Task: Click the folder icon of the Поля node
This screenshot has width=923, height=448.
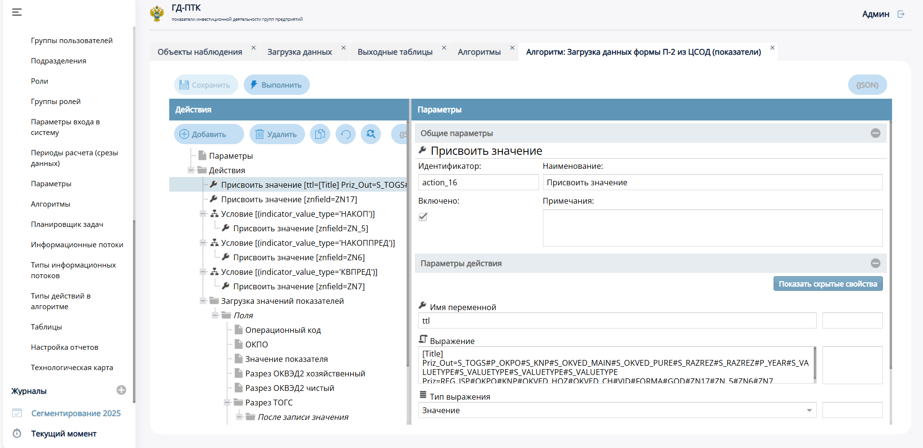Action: click(x=226, y=315)
